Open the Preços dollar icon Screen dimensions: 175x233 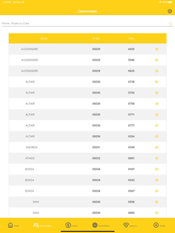(x=68, y=225)
